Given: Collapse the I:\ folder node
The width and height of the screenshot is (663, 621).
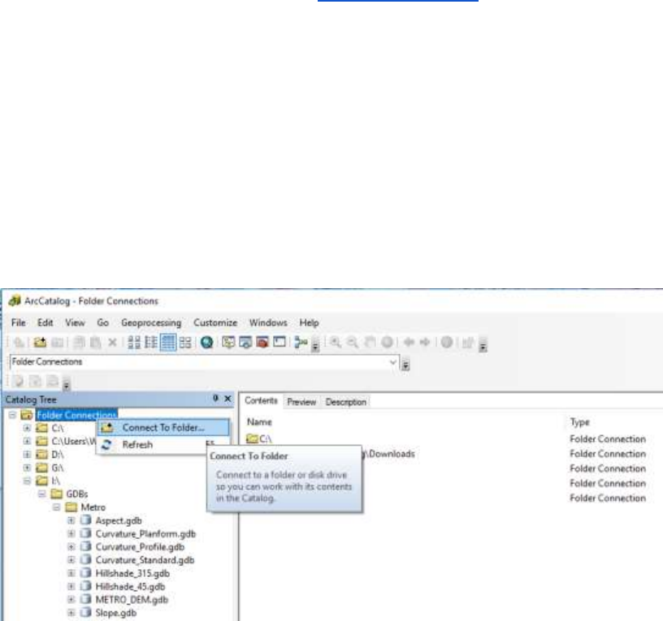Looking at the screenshot, I should [x=27, y=481].
